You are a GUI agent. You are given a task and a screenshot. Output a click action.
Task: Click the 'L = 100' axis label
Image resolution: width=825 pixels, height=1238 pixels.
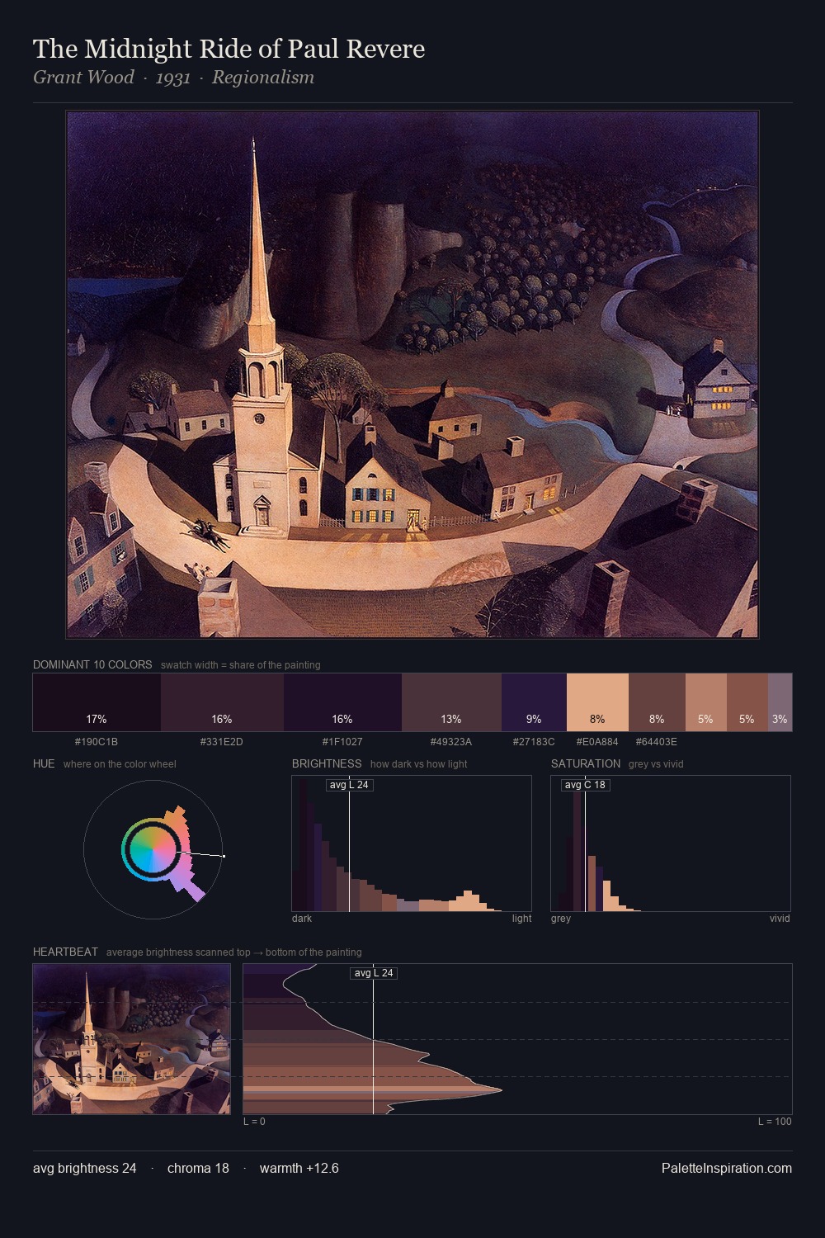click(775, 1122)
